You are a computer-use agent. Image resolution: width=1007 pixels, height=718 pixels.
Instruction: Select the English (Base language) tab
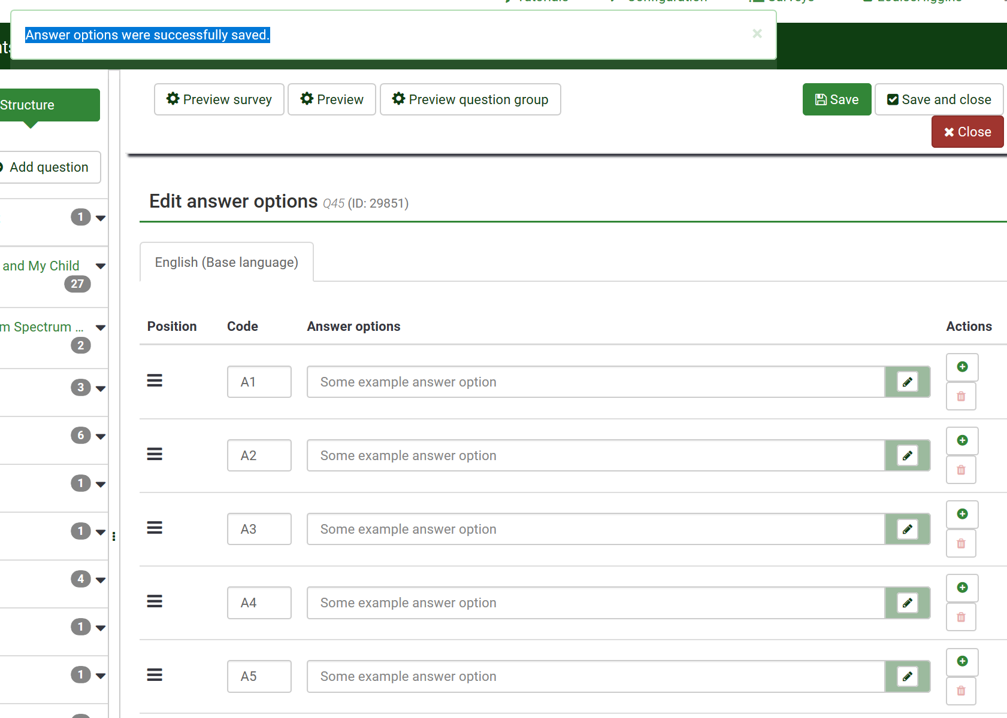tap(226, 262)
